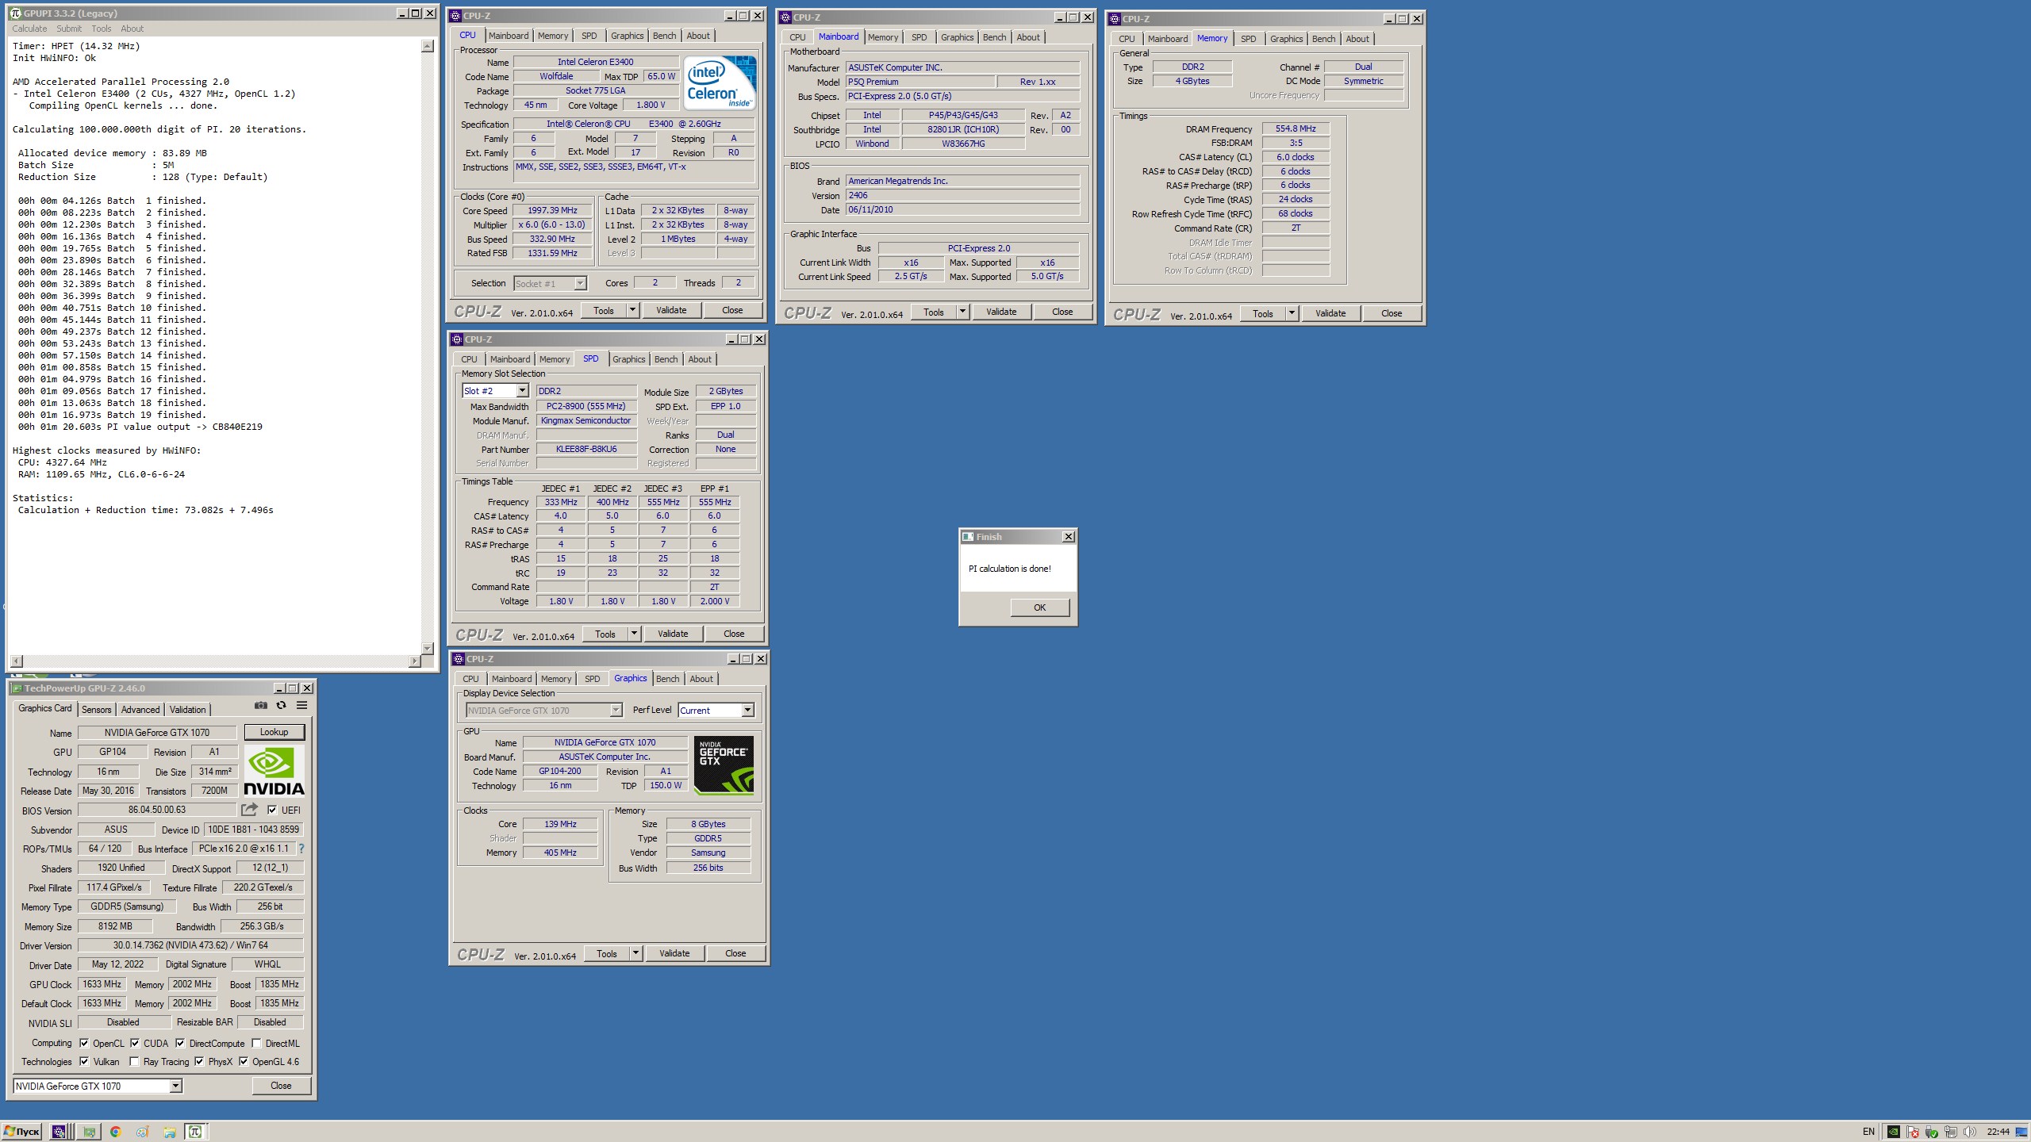This screenshot has height=1142, width=2031.
Task: Click the GeForce GTX logo in CPU-Z Graphics
Action: 724,765
